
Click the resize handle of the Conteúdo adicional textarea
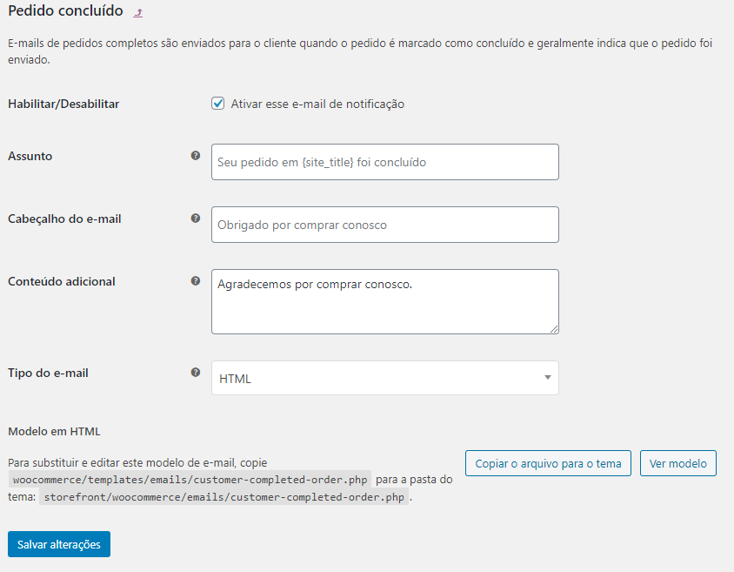554,329
